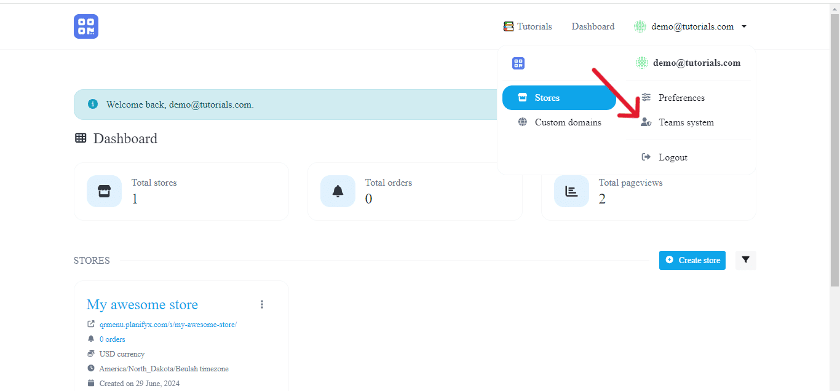Screen dimensions: 840x391
Task: Click the QR menu logo in header
Action: 86,26
